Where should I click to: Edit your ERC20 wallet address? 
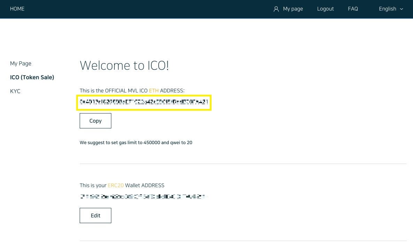pyautogui.click(x=95, y=216)
